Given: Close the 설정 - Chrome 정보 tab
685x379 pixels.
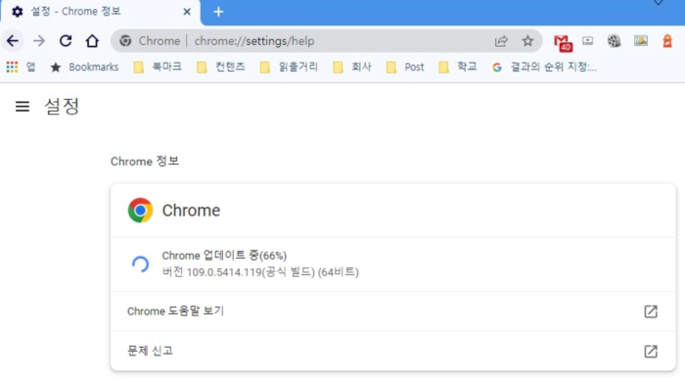Looking at the screenshot, I should pyautogui.click(x=187, y=12).
